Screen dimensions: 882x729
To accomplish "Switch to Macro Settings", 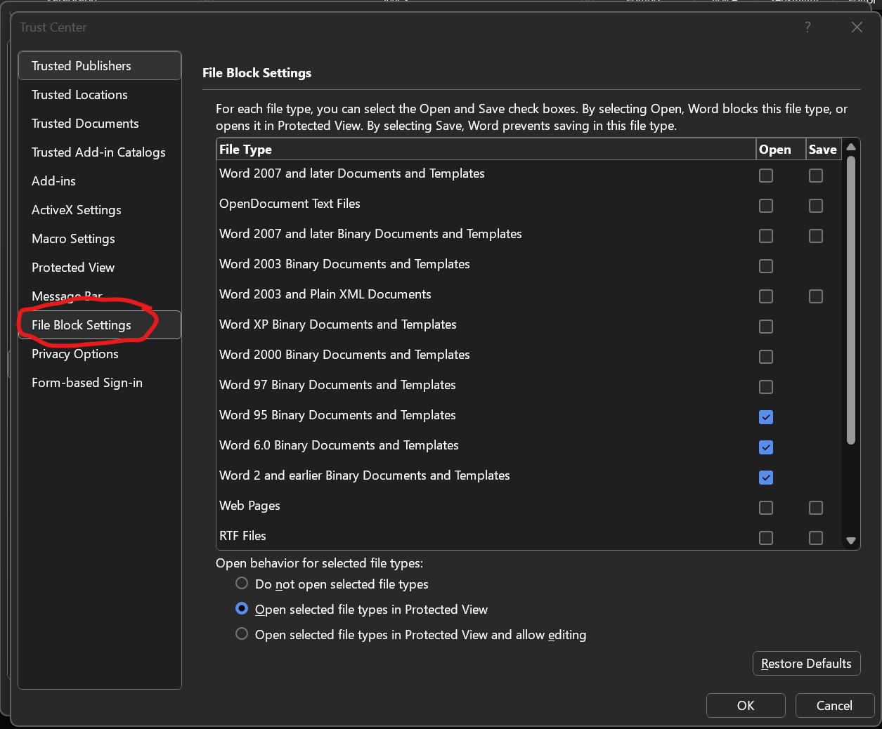I will pyautogui.click(x=73, y=239).
